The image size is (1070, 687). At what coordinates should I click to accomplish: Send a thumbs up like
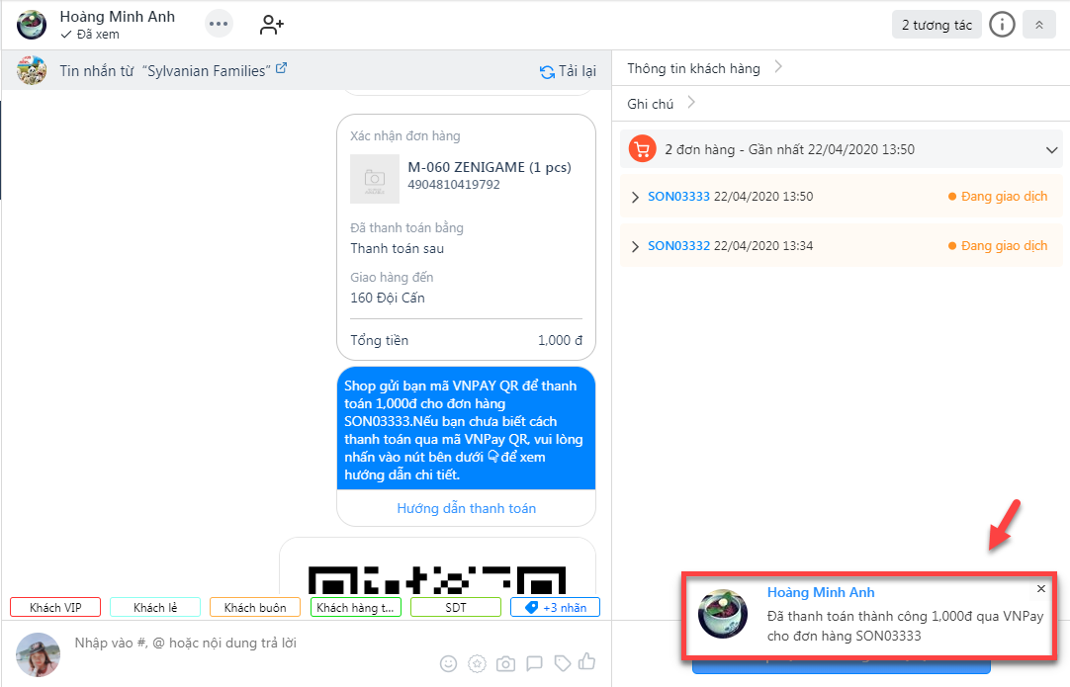click(586, 661)
